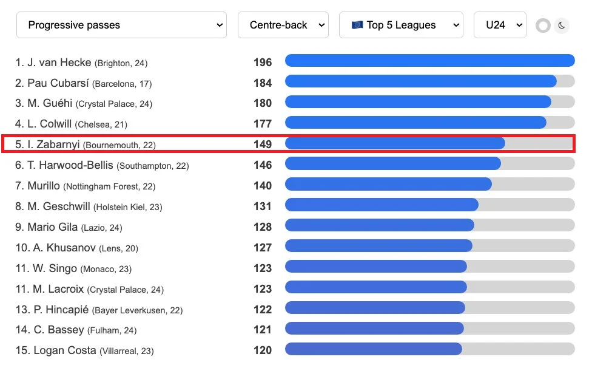Switch to dark mode moon icon
The image size is (592, 368).
tap(562, 26)
